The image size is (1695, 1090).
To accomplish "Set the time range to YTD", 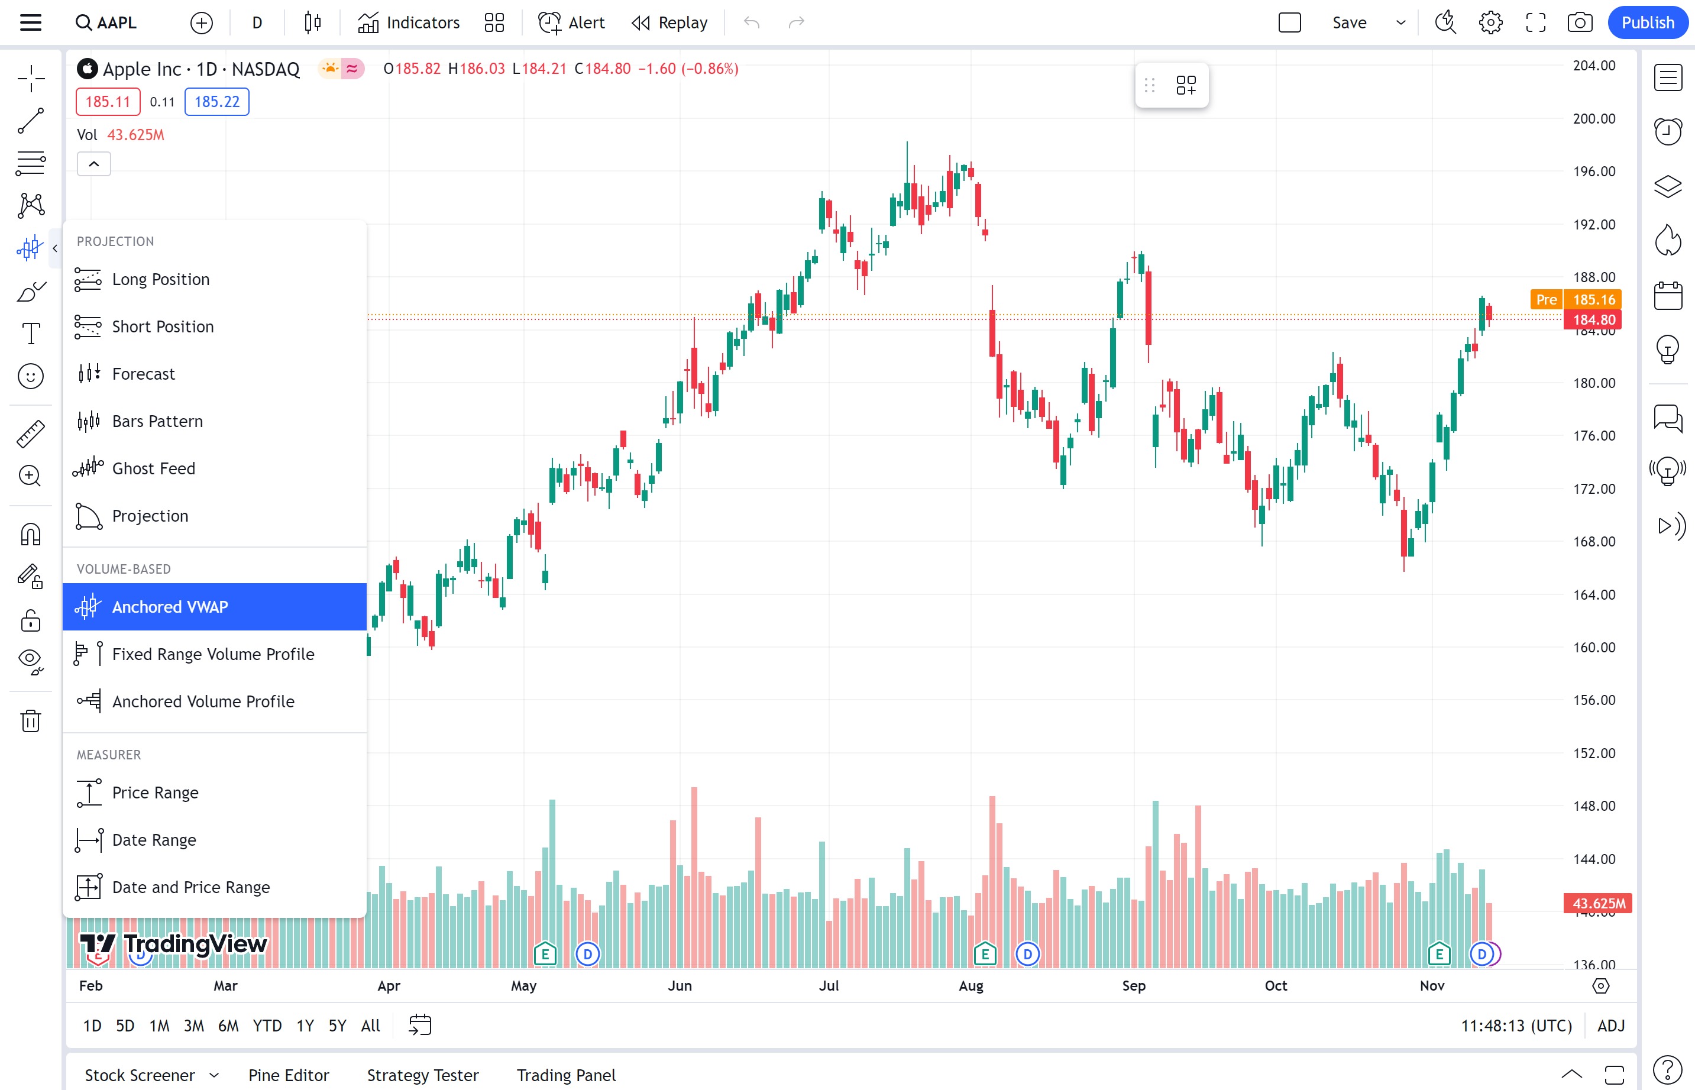I will [x=267, y=1026].
